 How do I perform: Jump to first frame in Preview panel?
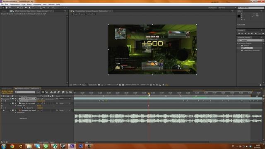[239, 34]
